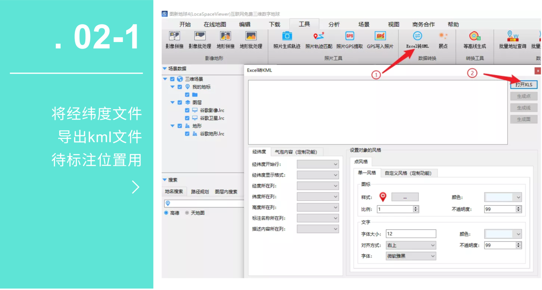Click the monitor icon beside 谷歌影像.lrc
Viewport: 542px width, 290px height.
click(x=195, y=110)
